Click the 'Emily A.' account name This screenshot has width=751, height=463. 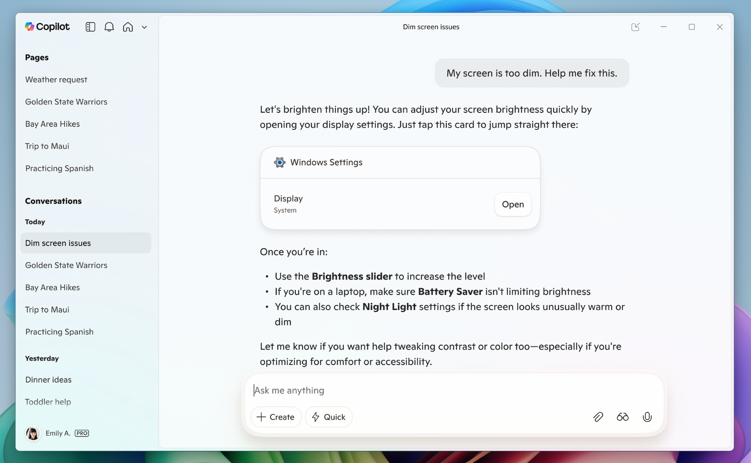pos(58,433)
